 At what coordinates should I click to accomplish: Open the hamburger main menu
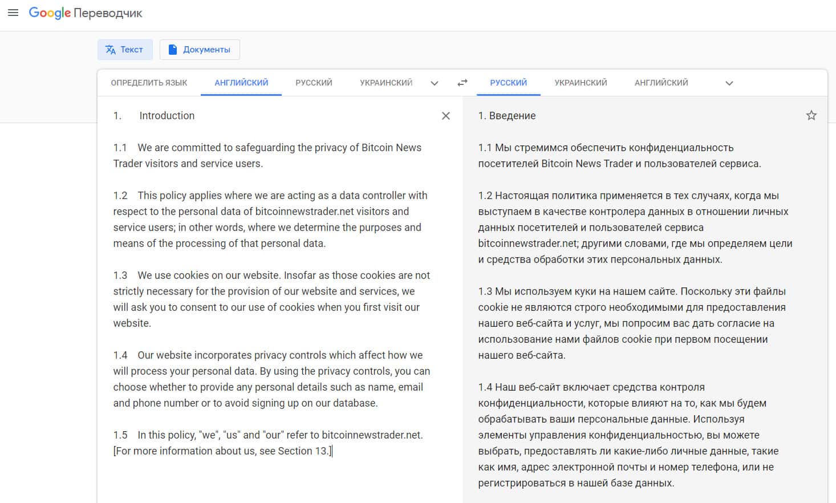point(13,13)
